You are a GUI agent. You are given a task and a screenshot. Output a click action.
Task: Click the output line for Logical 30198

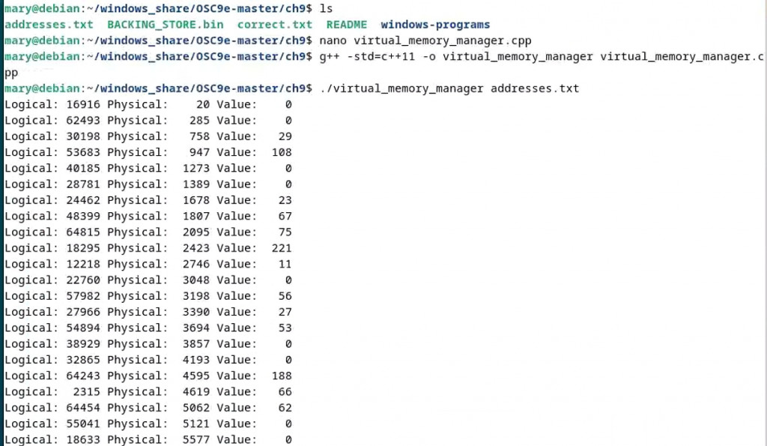point(148,136)
